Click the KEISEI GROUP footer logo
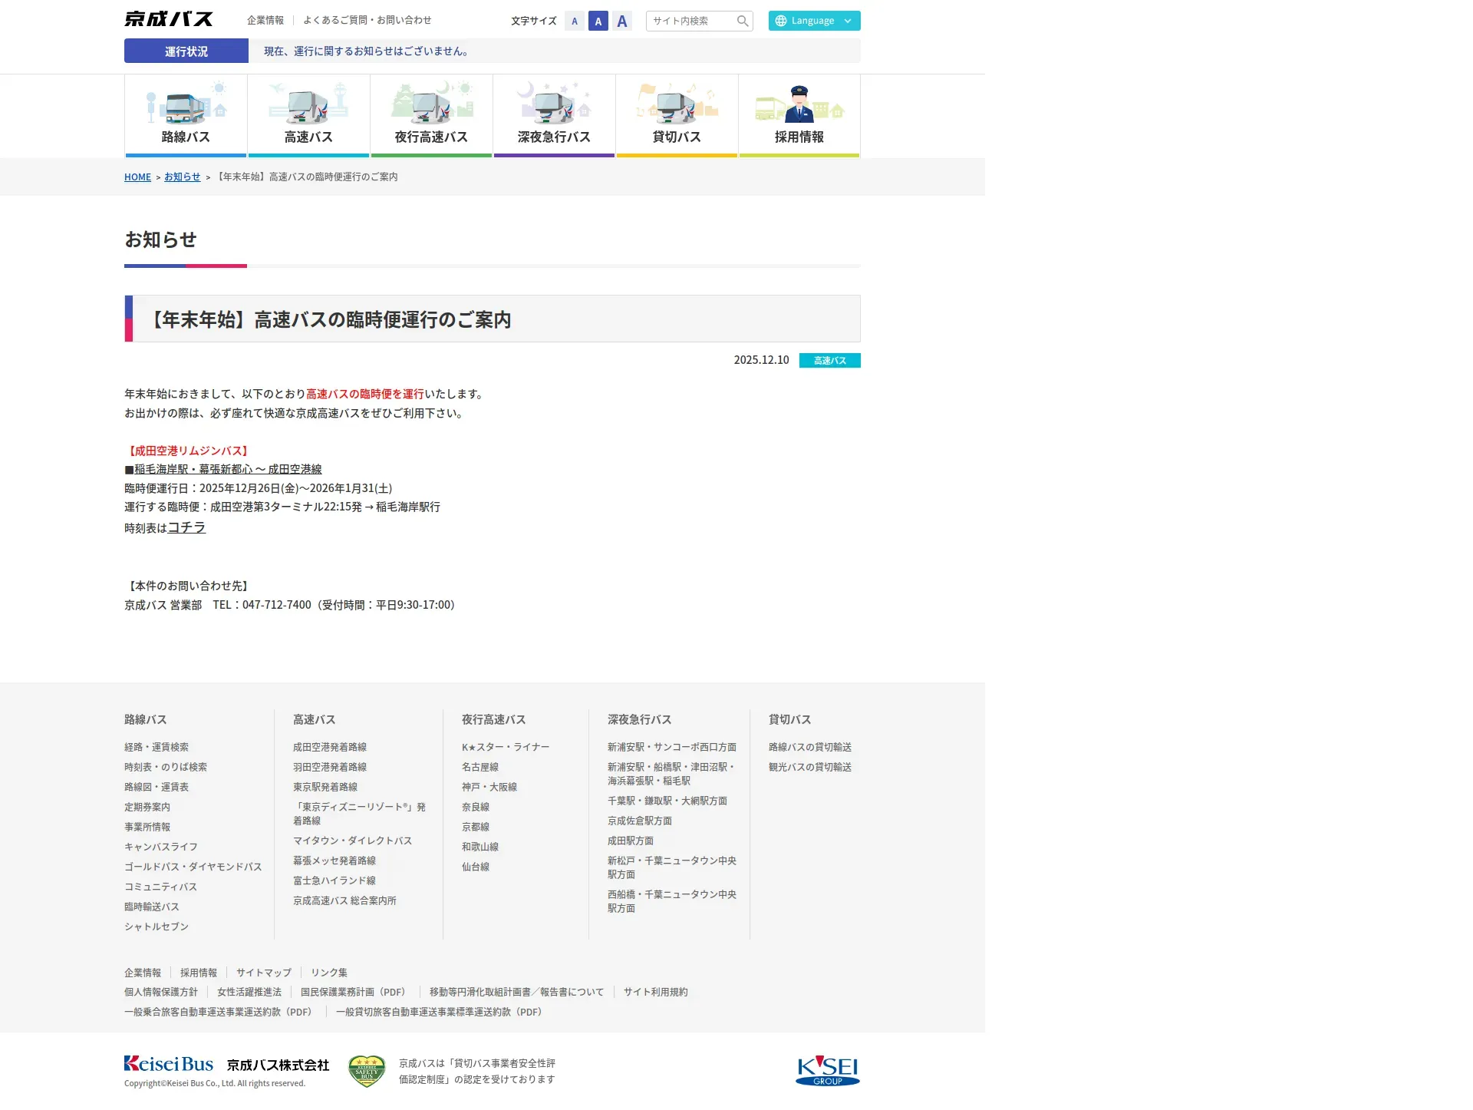This screenshot has height=1110, width=1473. [827, 1070]
